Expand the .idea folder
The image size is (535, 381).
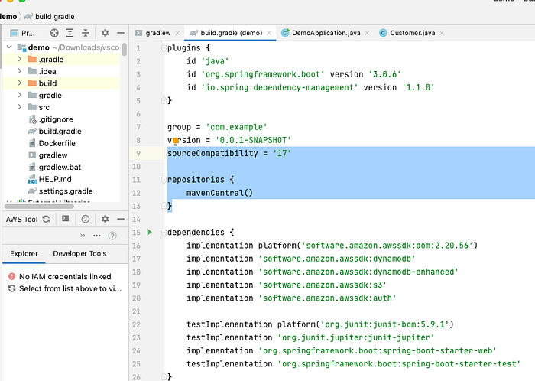20,71
